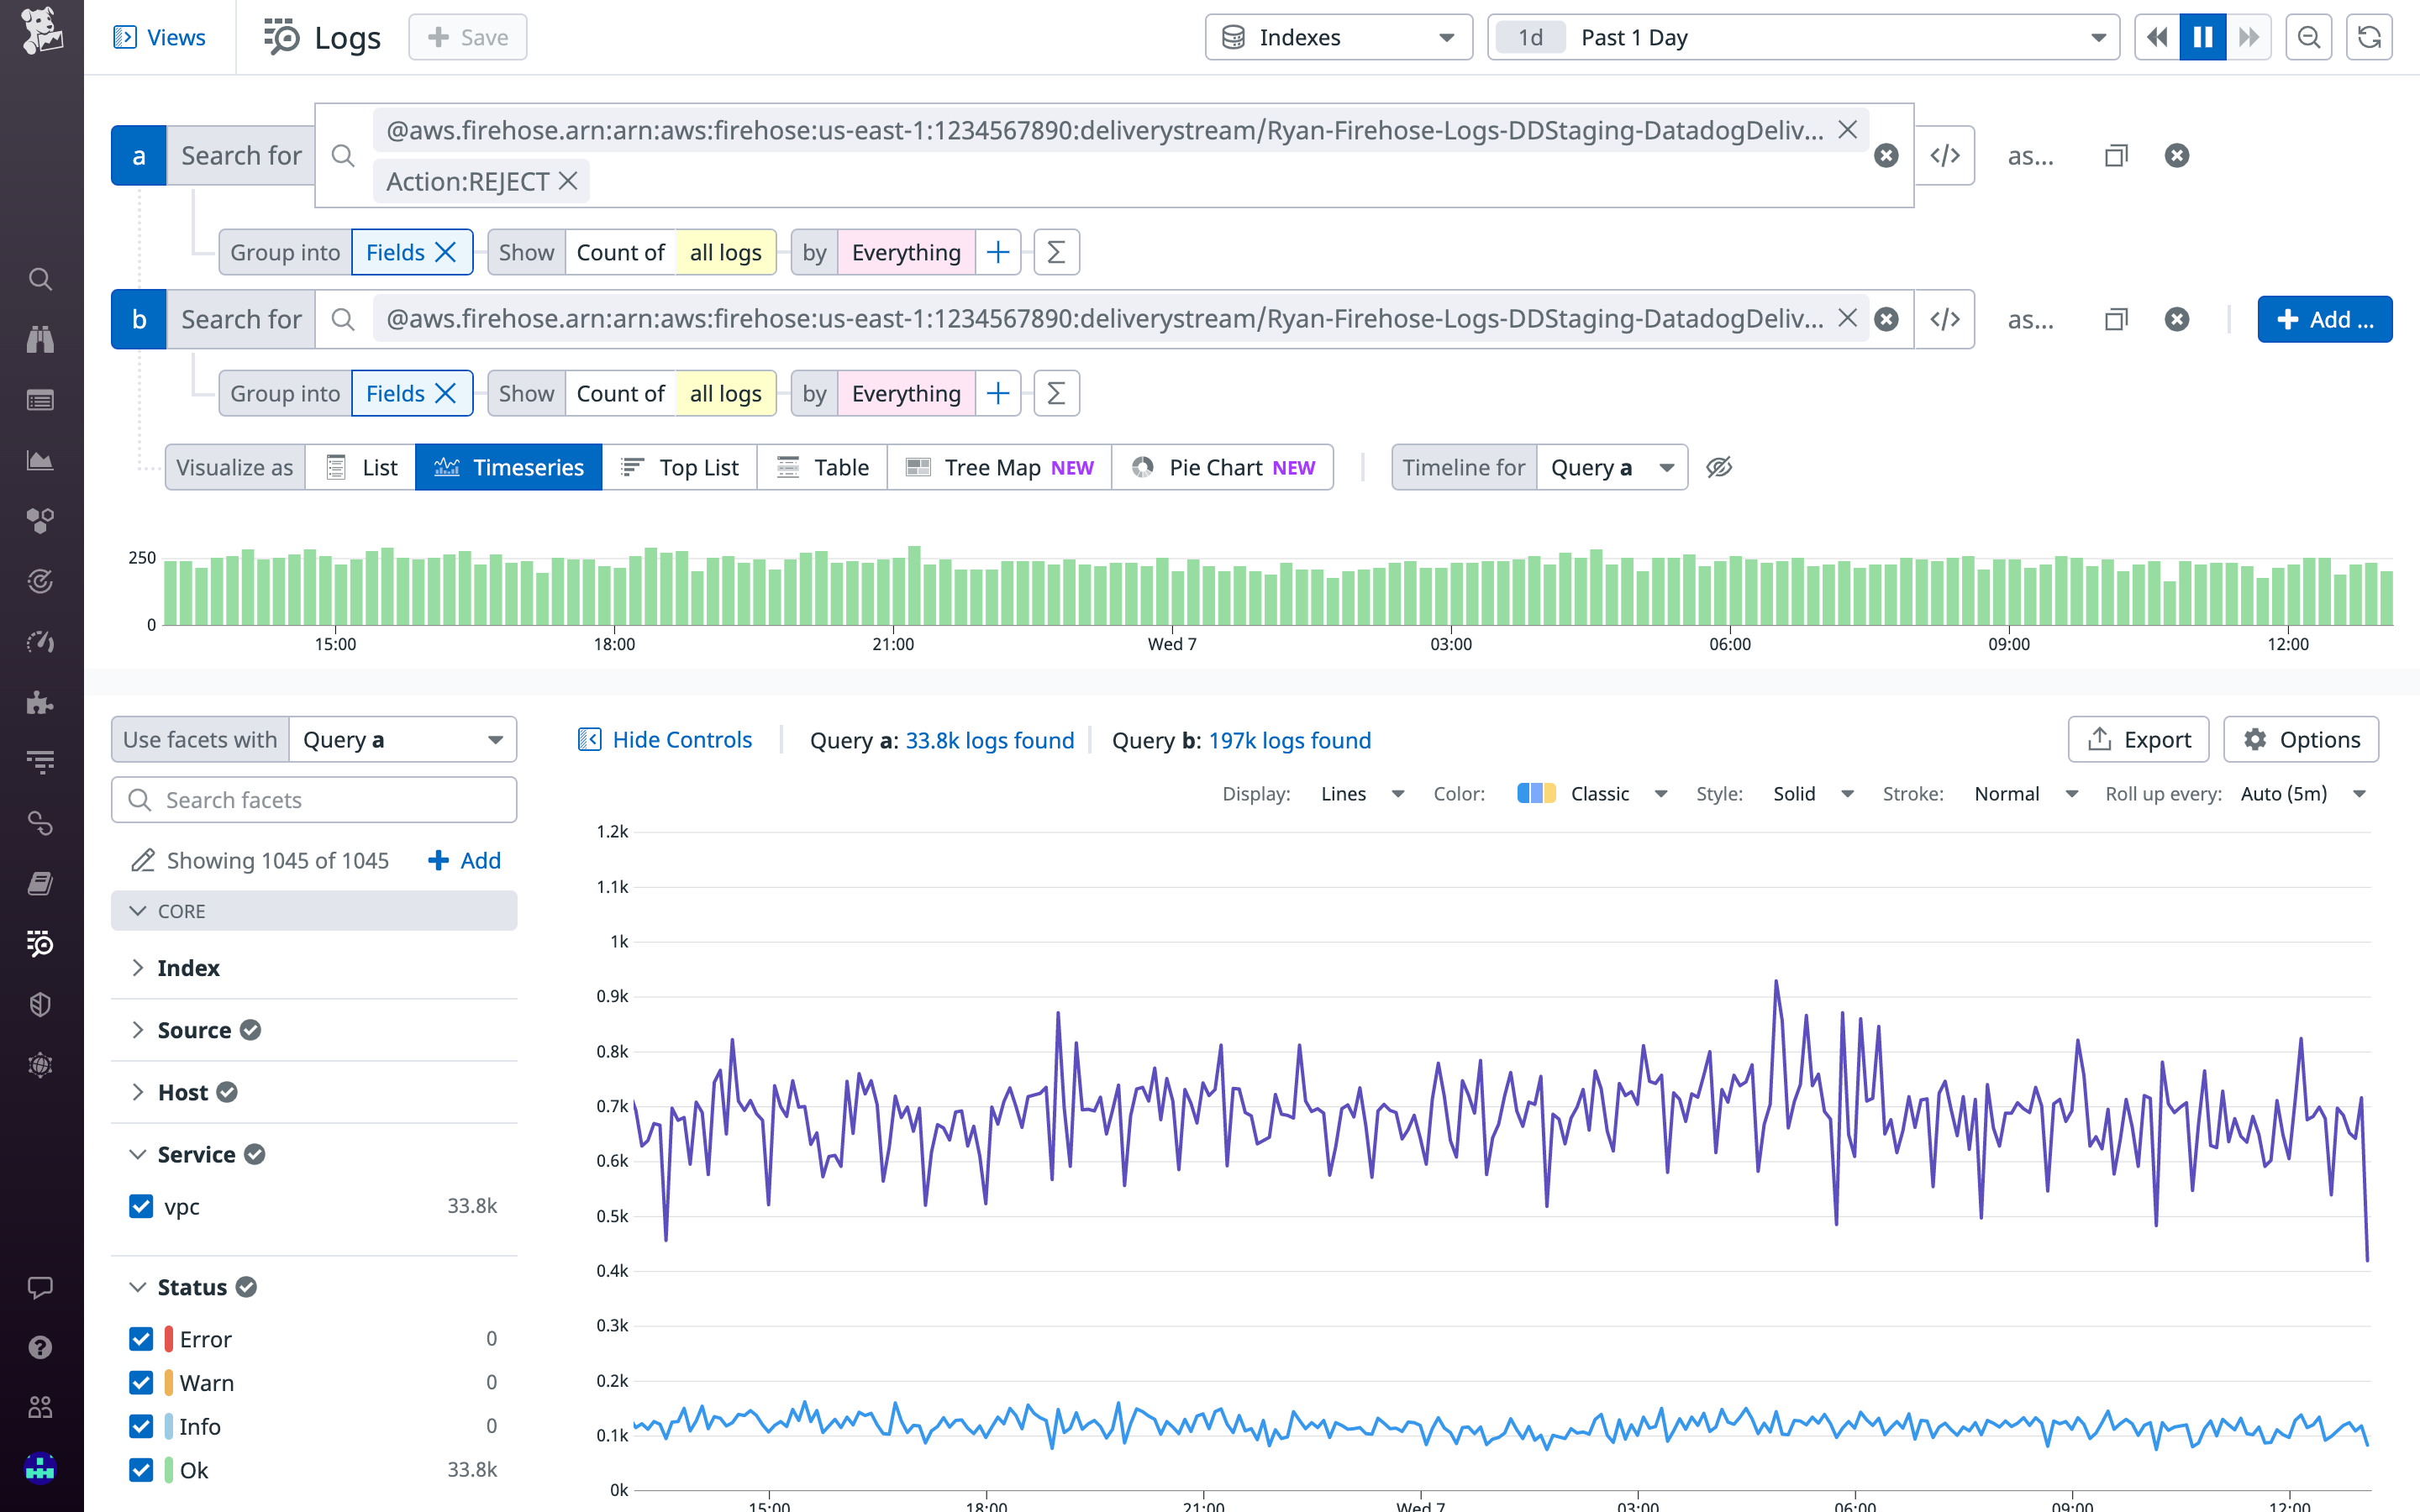Open raw syntax for query a via </> icon
The width and height of the screenshot is (2420, 1512).
click(1945, 155)
